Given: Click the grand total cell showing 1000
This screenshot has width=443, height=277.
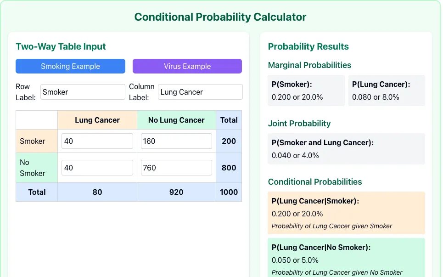Looking at the screenshot, I should pyautogui.click(x=229, y=192).
